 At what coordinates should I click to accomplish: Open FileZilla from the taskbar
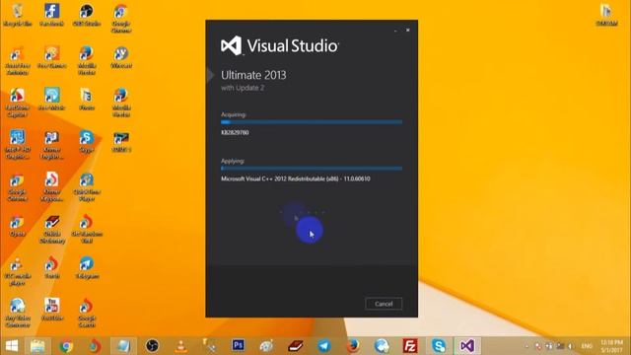pyautogui.click(x=410, y=346)
